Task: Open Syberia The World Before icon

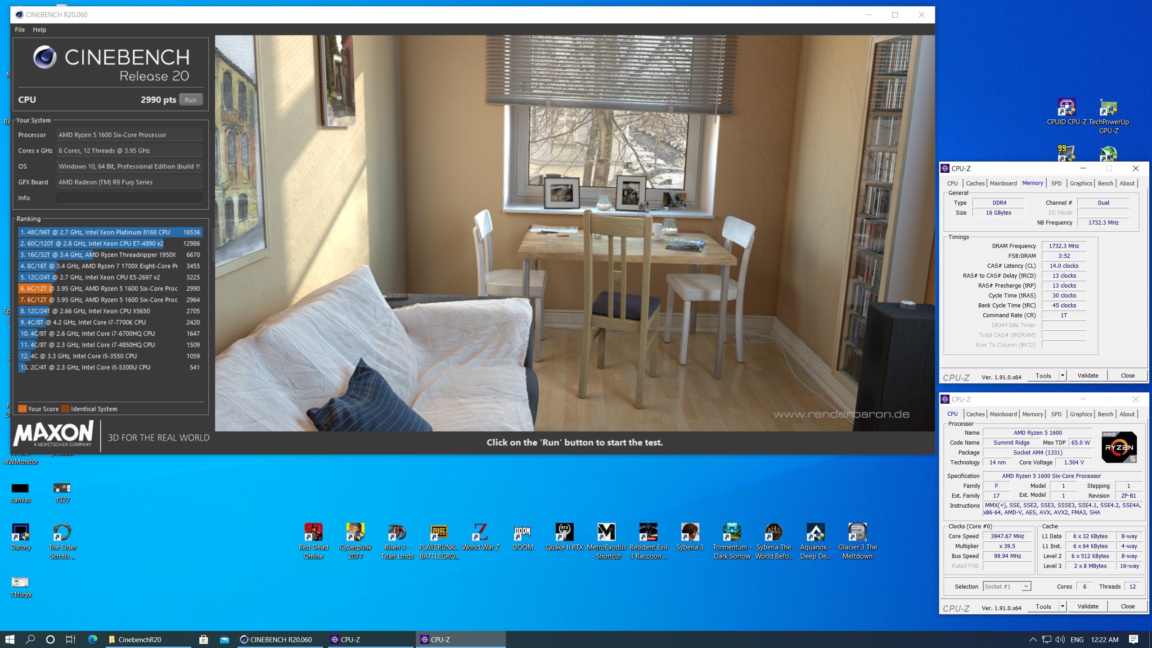Action: click(774, 541)
